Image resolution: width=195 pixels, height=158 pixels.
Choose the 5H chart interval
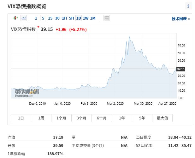[x=72, y=18]
